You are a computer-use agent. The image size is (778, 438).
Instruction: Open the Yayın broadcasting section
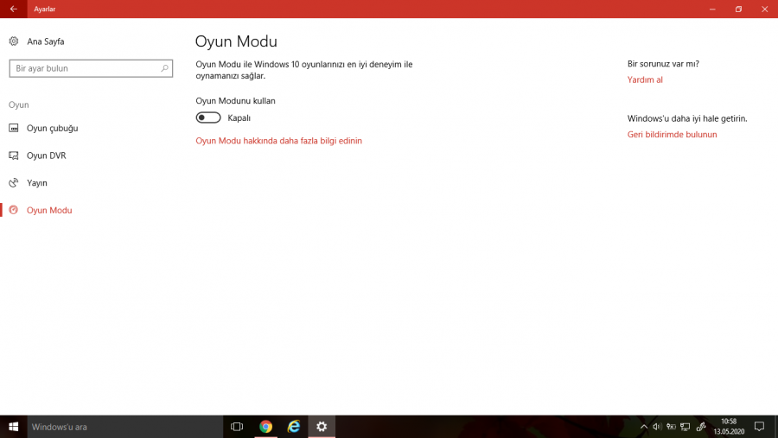(x=36, y=183)
